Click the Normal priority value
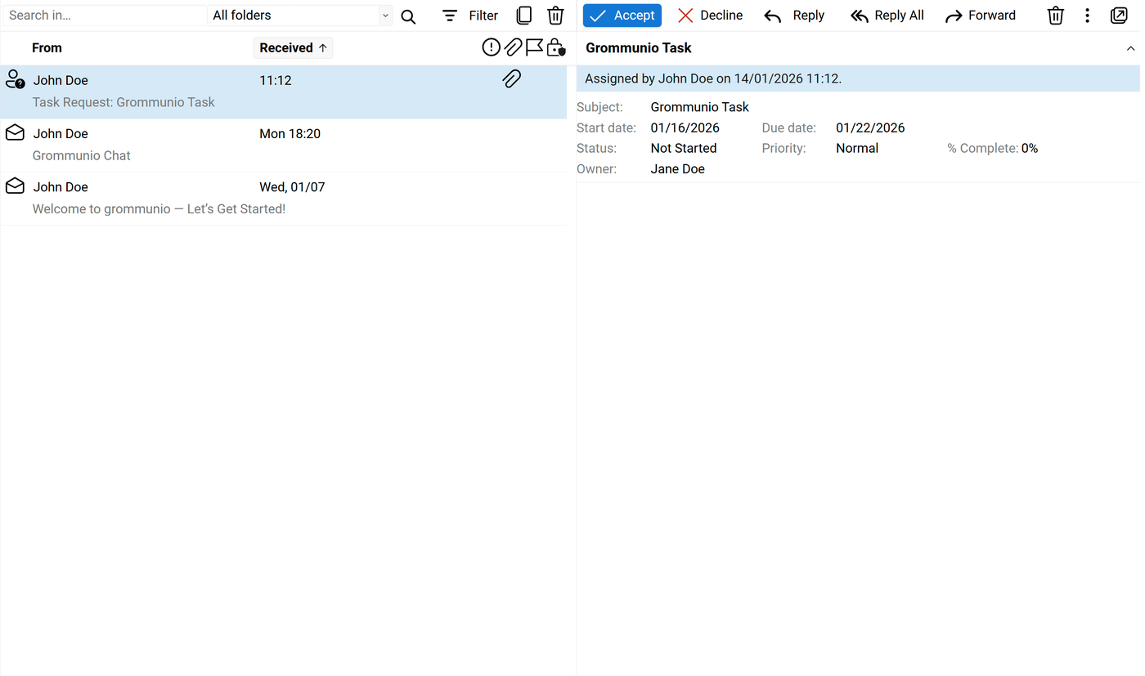This screenshot has height=676, width=1145. [x=857, y=148]
